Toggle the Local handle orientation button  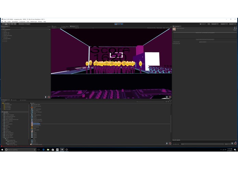[27, 24]
